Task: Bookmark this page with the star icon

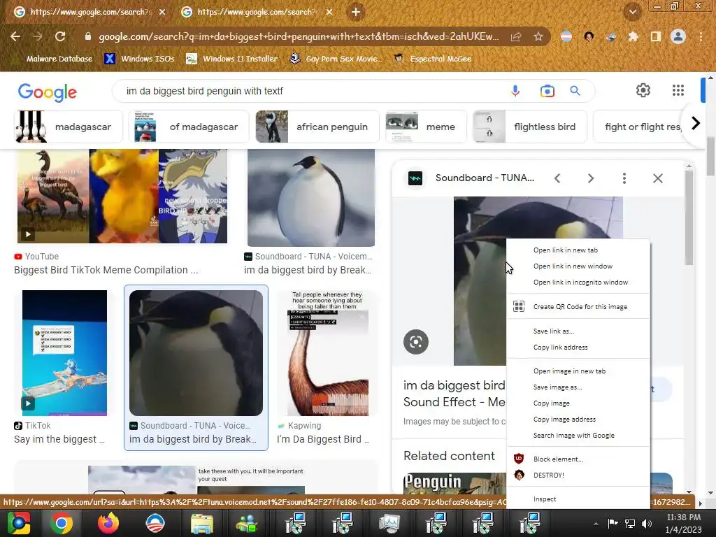Action: click(x=538, y=36)
